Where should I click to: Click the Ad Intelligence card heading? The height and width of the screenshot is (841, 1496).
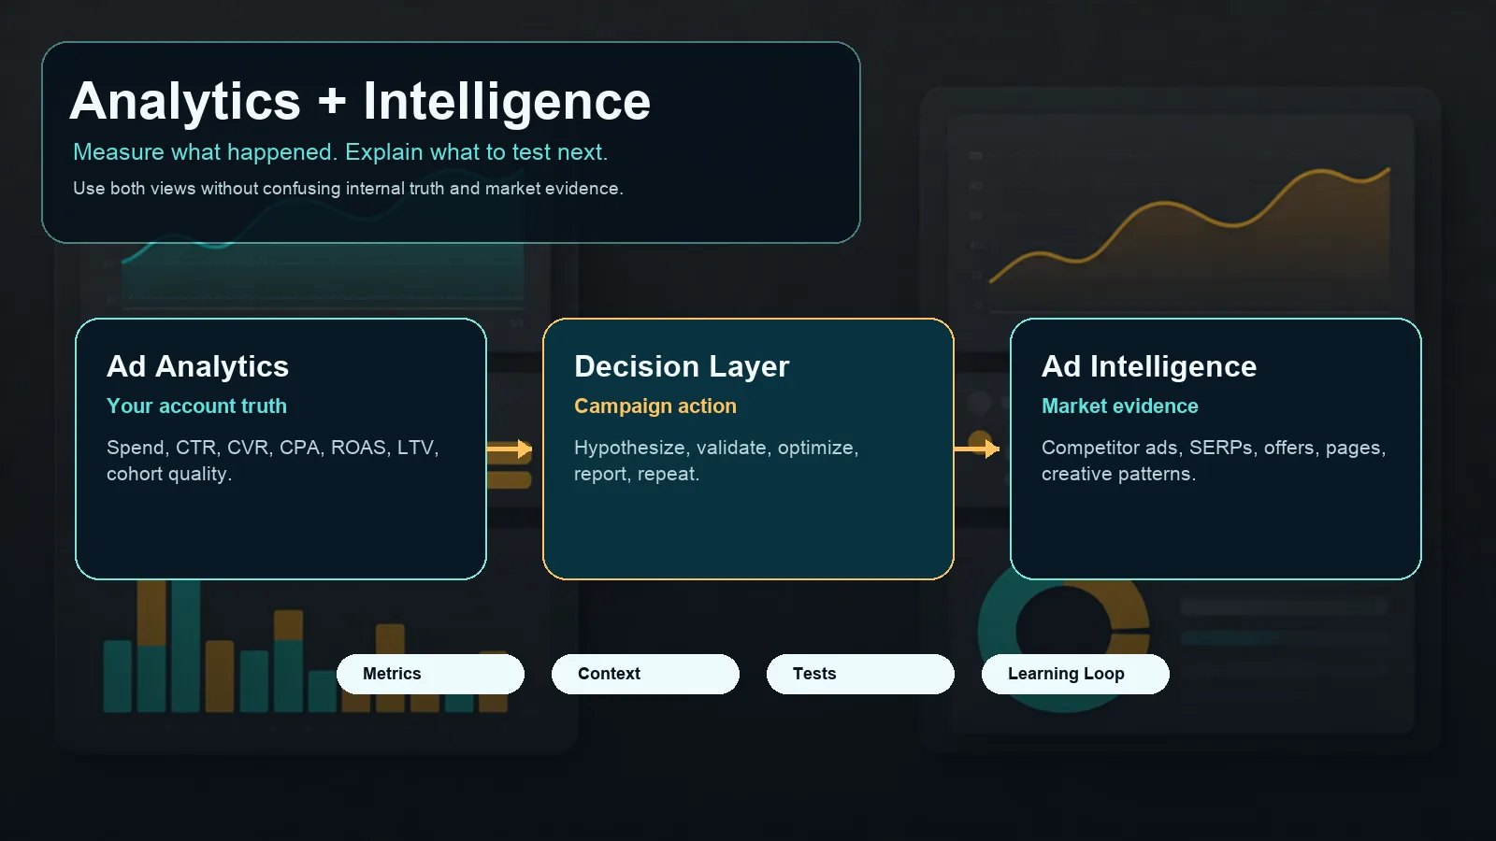click(x=1149, y=366)
